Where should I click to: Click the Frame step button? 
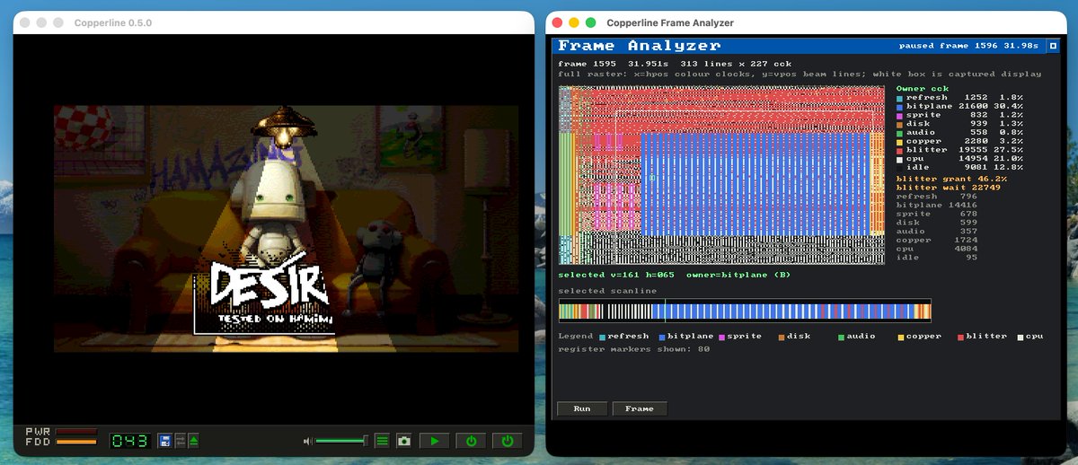pyautogui.click(x=640, y=408)
